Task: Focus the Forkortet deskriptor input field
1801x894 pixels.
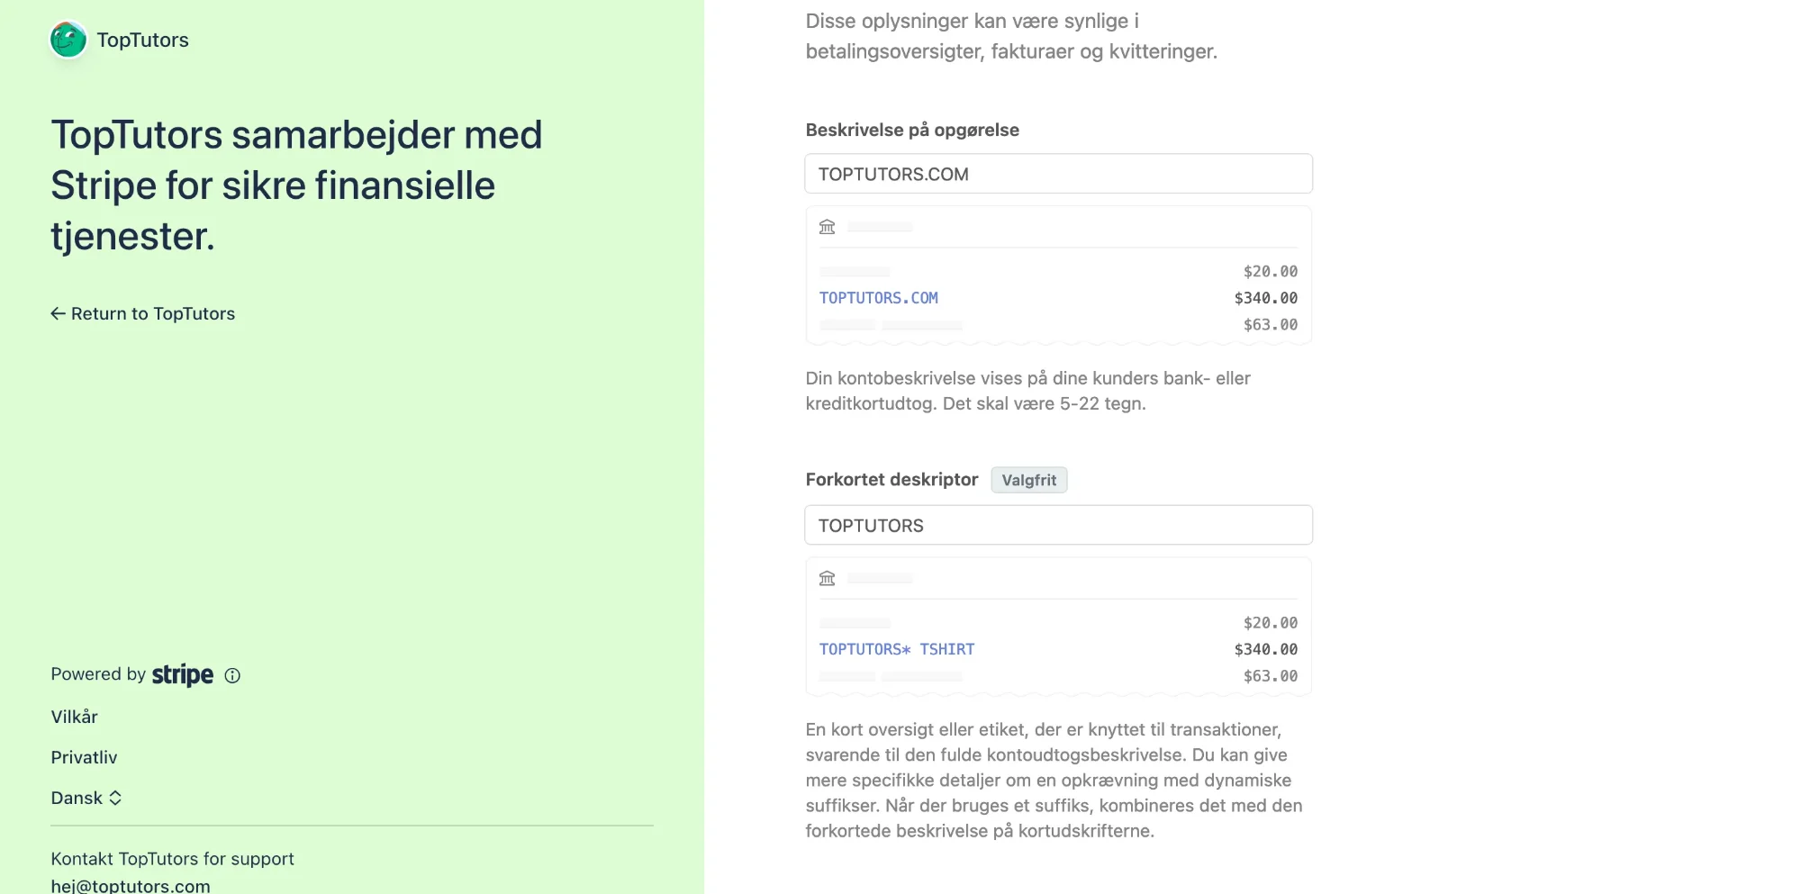Action: [1058, 525]
